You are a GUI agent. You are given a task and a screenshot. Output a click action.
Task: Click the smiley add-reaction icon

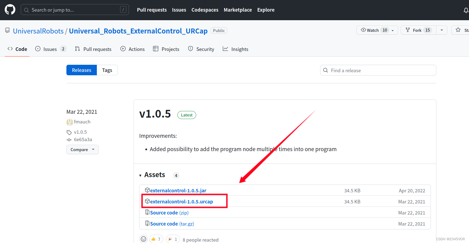pos(143,239)
